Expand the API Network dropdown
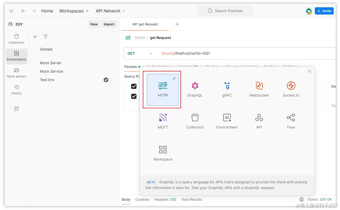The image size is (340, 210). pyautogui.click(x=110, y=11)
